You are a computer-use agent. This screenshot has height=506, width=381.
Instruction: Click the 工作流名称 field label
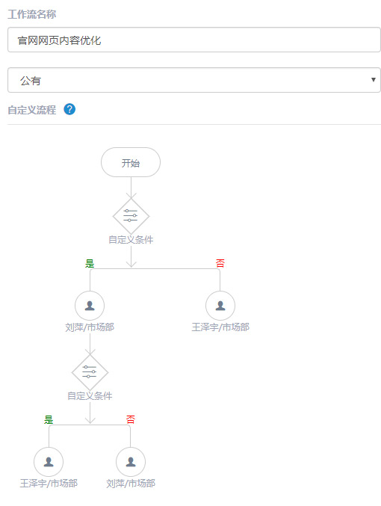(32, 14)
